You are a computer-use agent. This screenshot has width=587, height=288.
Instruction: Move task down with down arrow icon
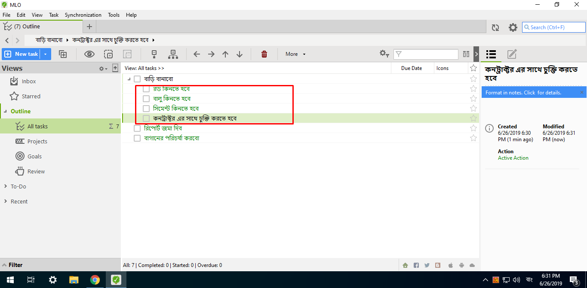pyautogui.click(x=240, y=54)
